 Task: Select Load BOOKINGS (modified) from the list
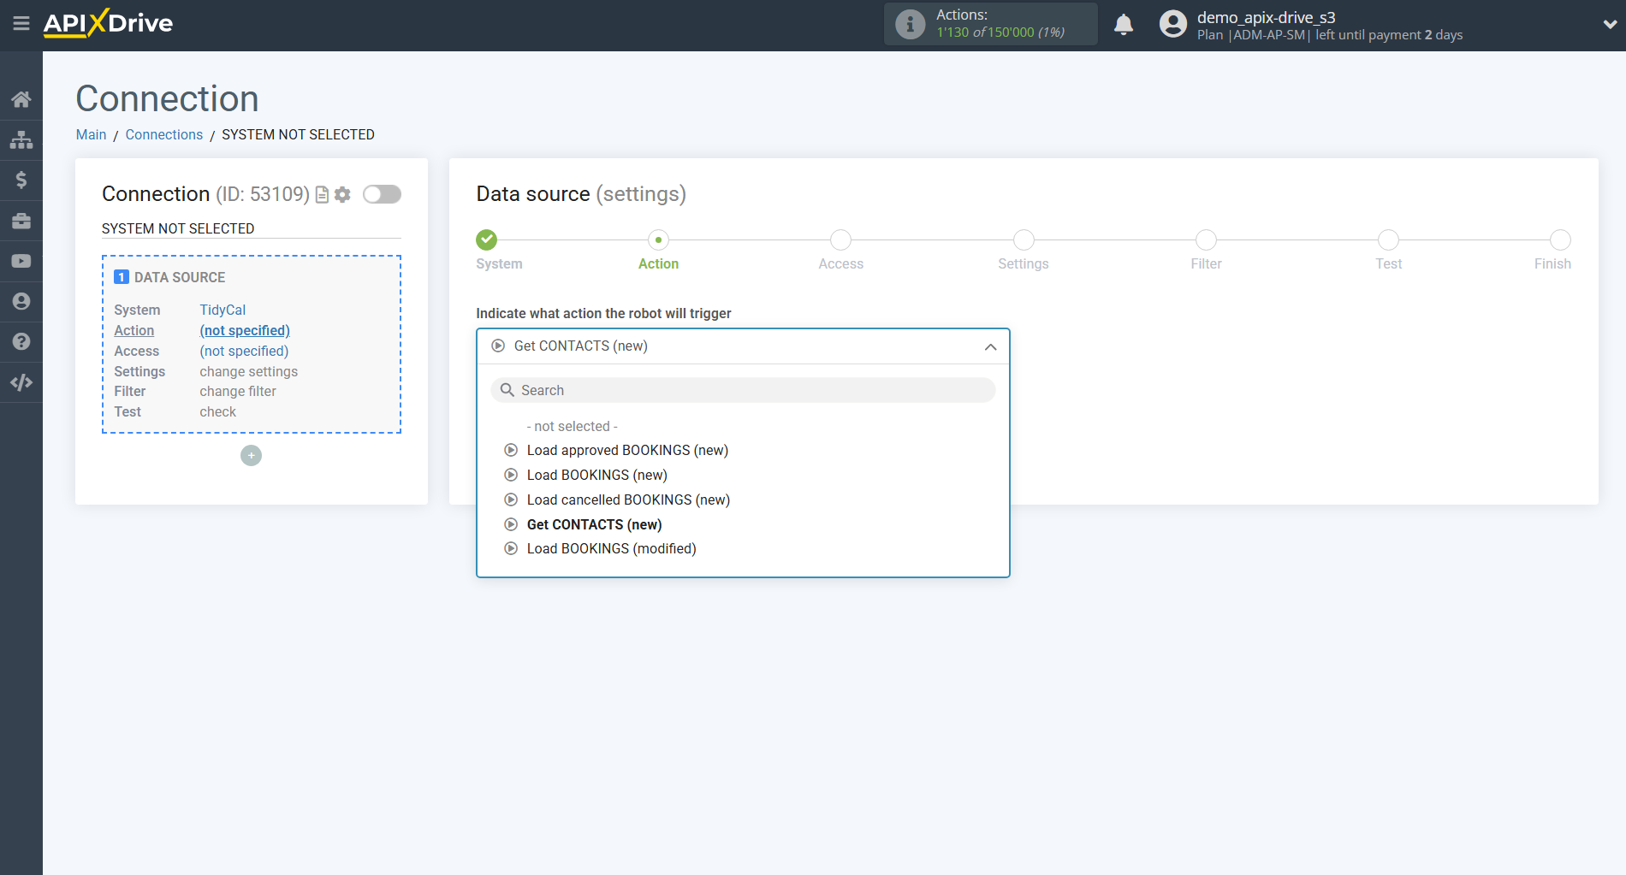click(611, 548)
